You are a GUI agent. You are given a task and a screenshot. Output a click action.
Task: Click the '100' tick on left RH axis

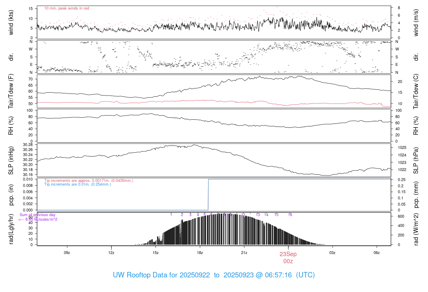(x=30, y=111)
